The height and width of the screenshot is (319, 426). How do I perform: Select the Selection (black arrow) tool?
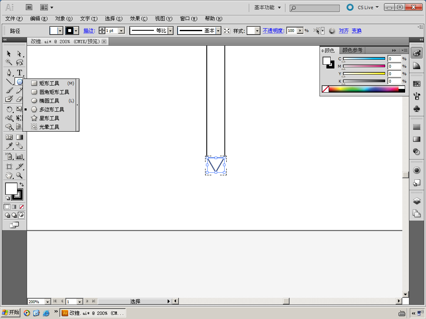(9, 54)
